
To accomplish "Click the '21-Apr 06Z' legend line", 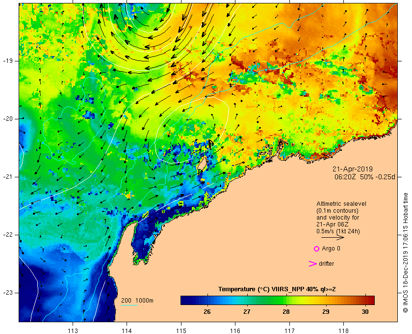I will pyautogui.click(x=333, y=224).
